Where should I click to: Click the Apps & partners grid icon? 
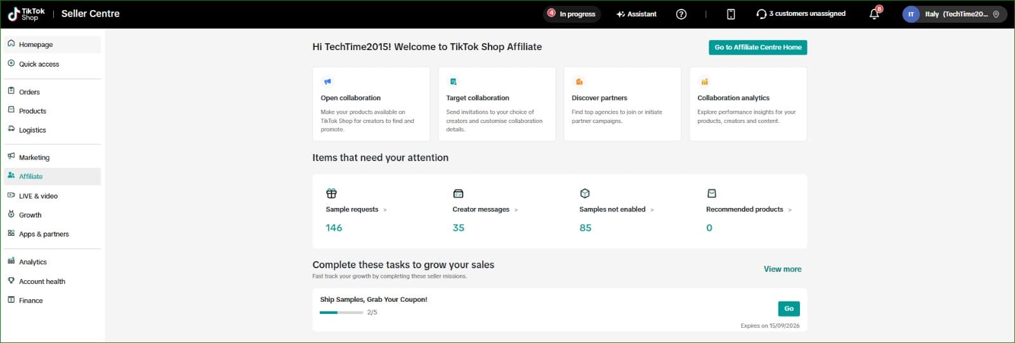(11, 233)
